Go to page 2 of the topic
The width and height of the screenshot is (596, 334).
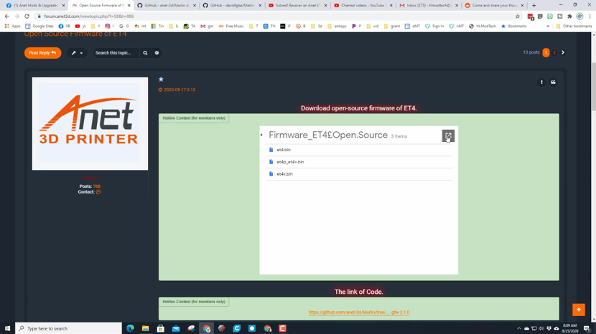[554, 53]
